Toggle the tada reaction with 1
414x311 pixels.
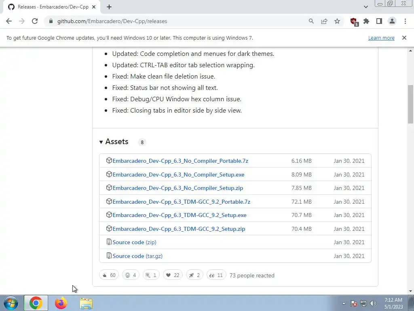tap(151, 275)
